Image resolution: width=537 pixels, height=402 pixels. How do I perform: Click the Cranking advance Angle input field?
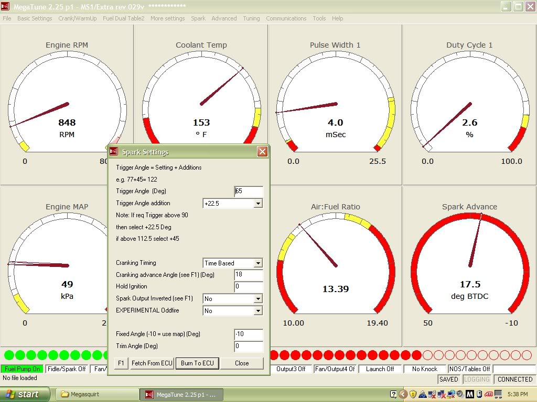coord(248,275)
